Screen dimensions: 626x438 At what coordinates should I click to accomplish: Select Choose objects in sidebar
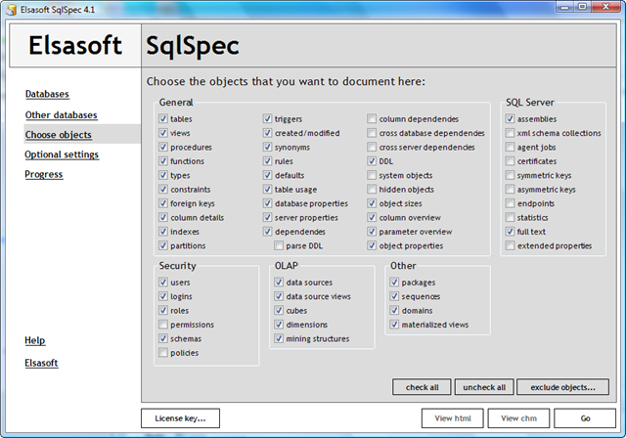(x=59, y=135)
